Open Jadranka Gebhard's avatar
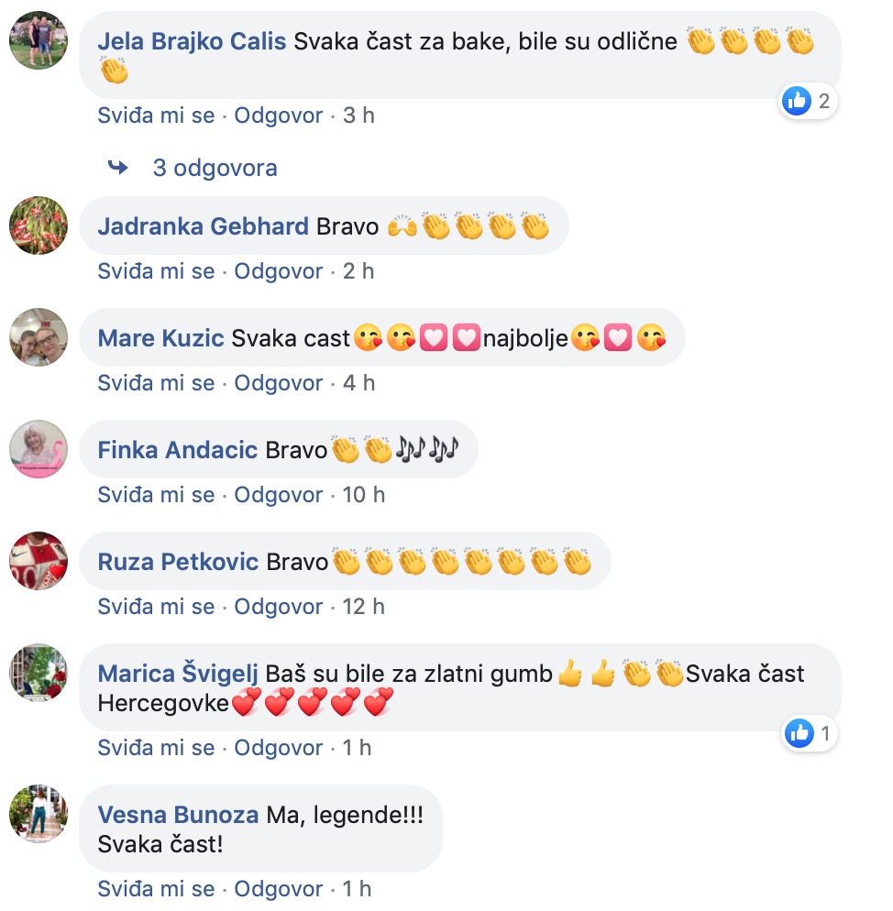The image size is (893, 911). [x=39, y=225]
